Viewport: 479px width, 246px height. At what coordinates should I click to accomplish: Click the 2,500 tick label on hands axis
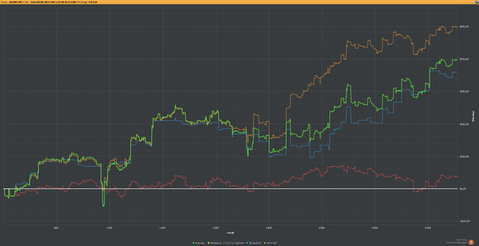point(268,228)
